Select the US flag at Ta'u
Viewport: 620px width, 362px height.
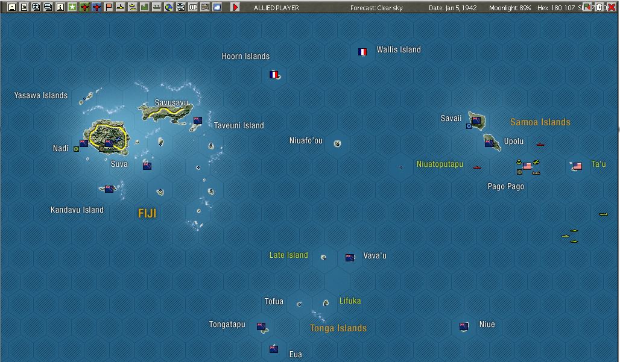[x=578, y=166]
